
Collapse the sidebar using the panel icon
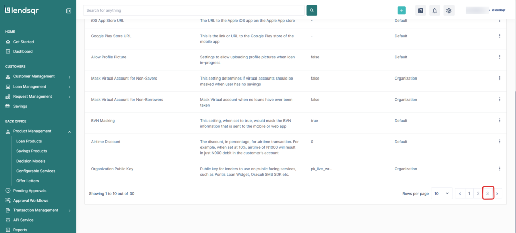[69, 11]
